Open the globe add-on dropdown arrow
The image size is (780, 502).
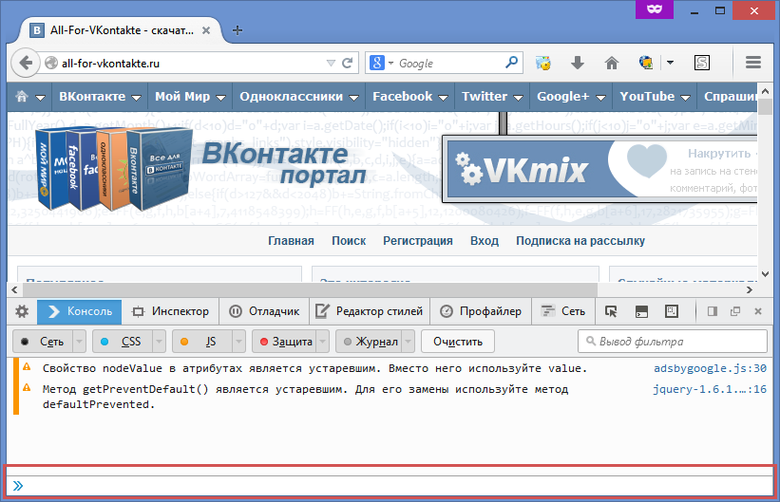click(x=670, y=63)
